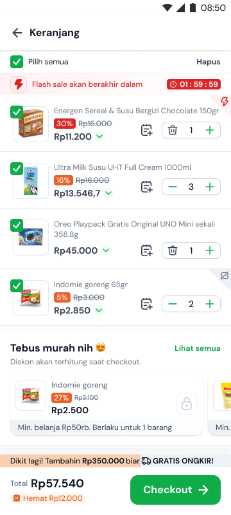Expand price chevron beside Rp13.546,7
Image resolution: width=231 pixels, height=515 pixels.
tap(108, 194)
